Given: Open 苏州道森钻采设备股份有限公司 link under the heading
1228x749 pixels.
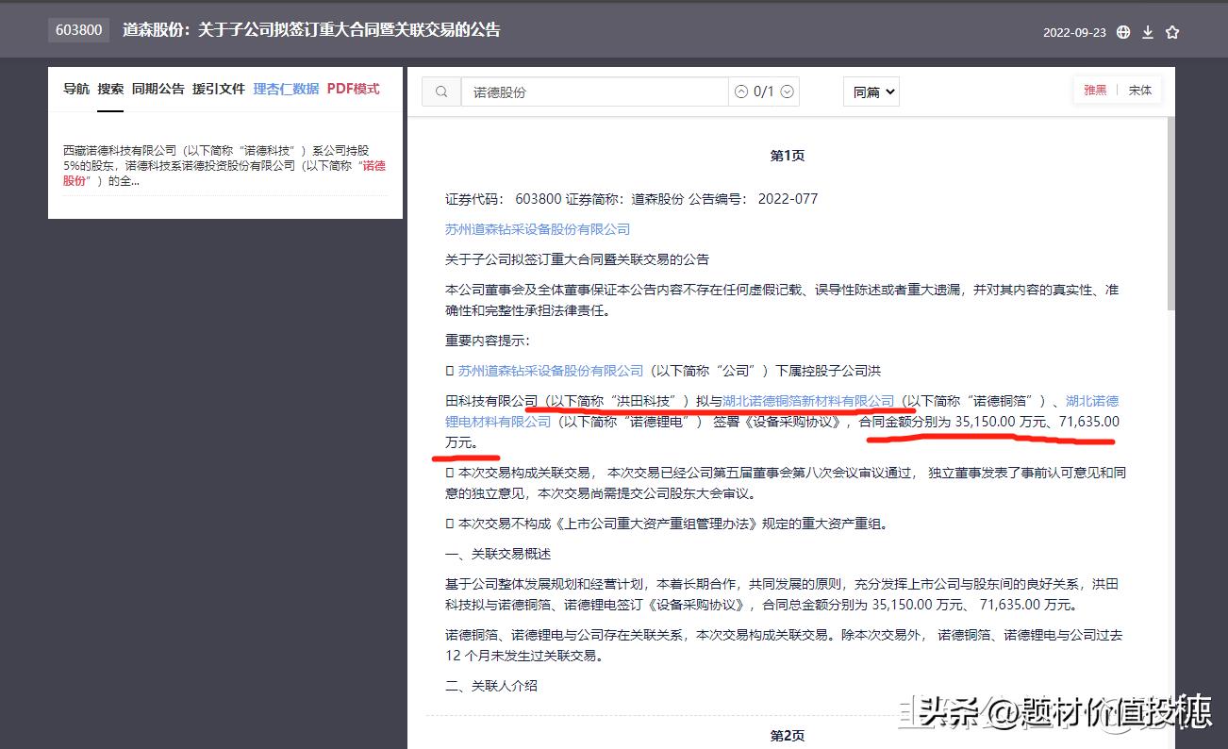Looking at the screenshot, I should [538, 229].
